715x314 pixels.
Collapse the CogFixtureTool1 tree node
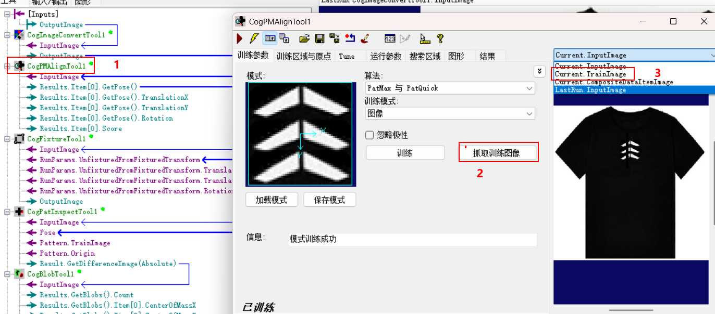click(7, 139)
